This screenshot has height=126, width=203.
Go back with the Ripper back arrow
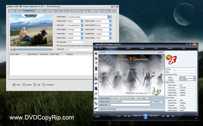pos(97,48)
